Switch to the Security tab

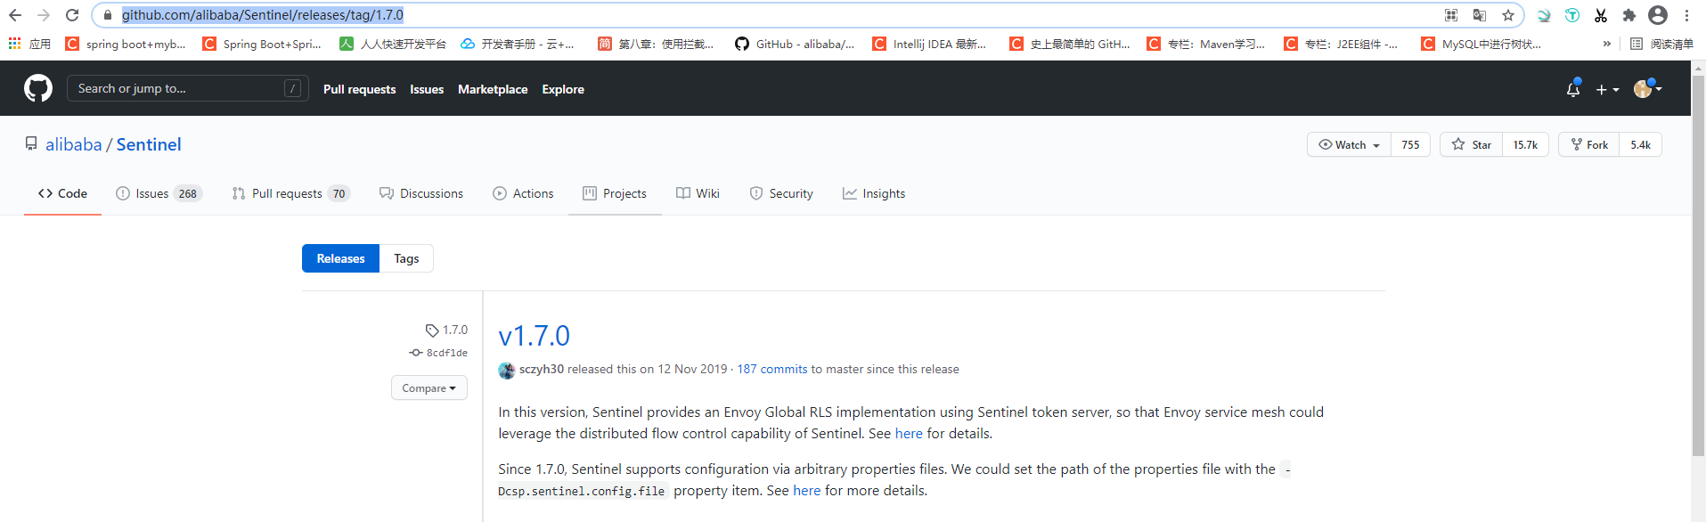[x=781, y=193]
